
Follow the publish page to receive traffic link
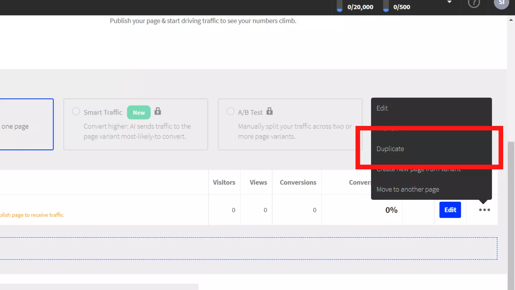click(31, 215)
